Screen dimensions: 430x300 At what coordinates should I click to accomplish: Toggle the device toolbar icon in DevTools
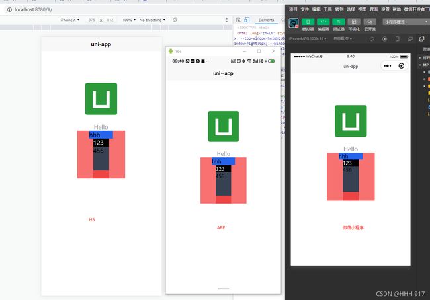pyautogui.click(x=247, y=20)
